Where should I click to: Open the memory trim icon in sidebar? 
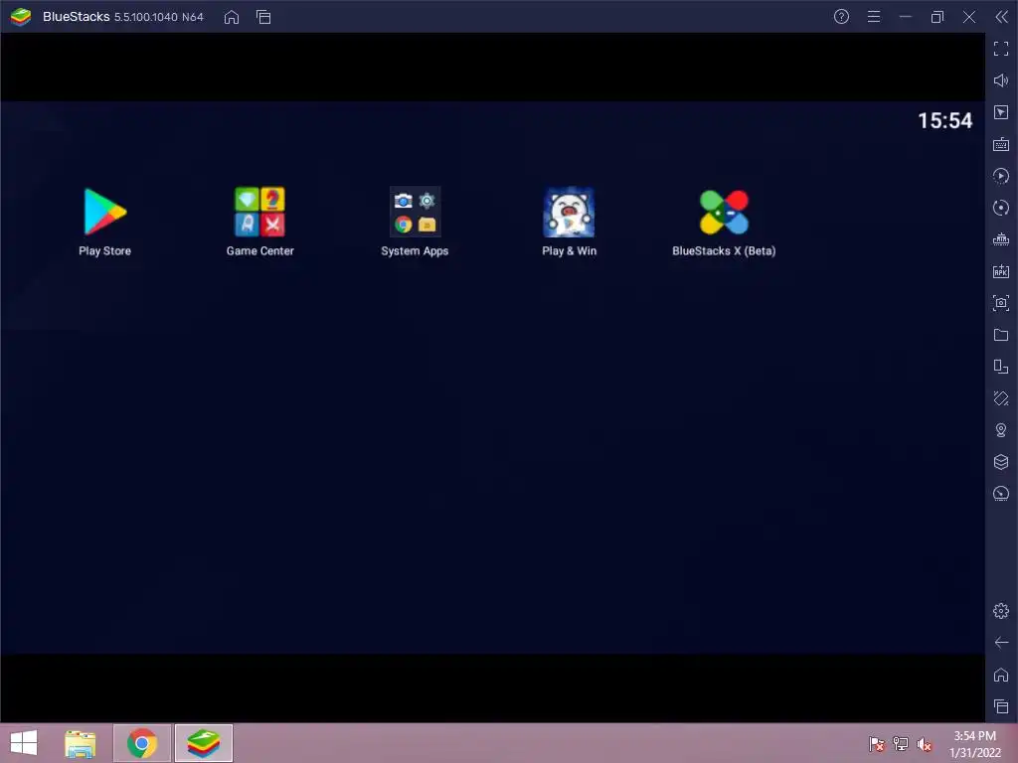pos(1001,239)
